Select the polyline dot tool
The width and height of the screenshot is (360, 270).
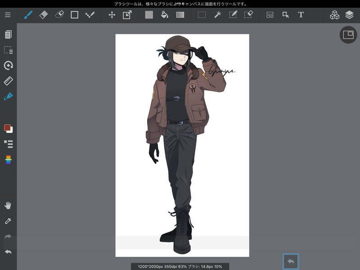coord(90,15)
